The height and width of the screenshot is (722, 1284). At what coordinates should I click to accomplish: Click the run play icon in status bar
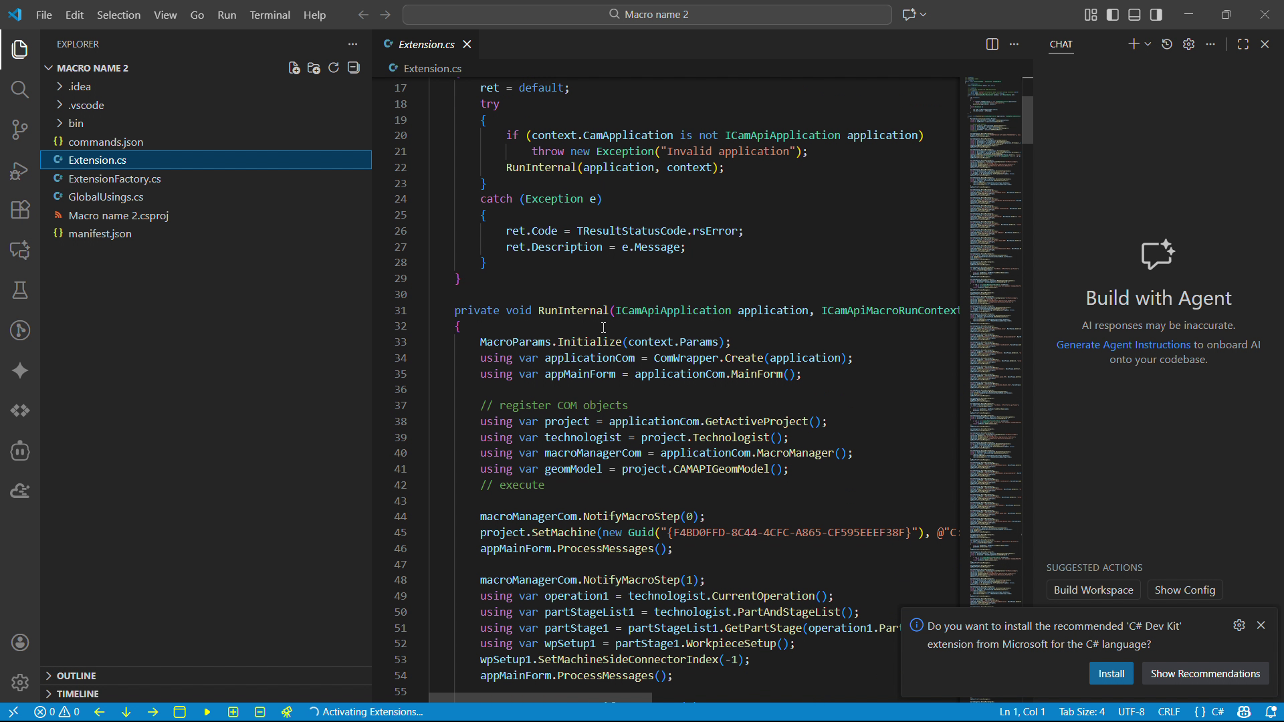point(207,712)
